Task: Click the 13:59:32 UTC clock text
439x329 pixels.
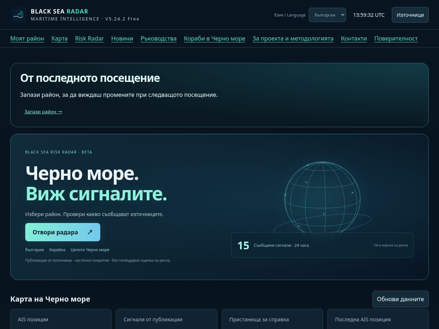Action: tap(369, 15)
